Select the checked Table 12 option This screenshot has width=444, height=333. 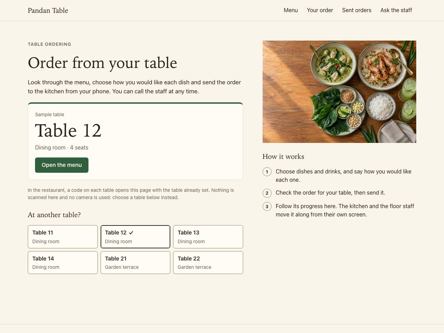[x=135, y=237]
